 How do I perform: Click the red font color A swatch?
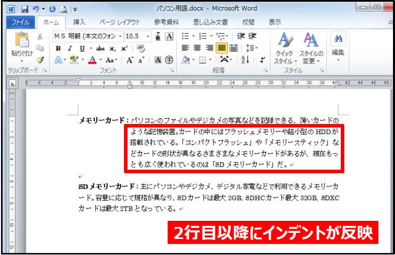click(x=92, y=59)
